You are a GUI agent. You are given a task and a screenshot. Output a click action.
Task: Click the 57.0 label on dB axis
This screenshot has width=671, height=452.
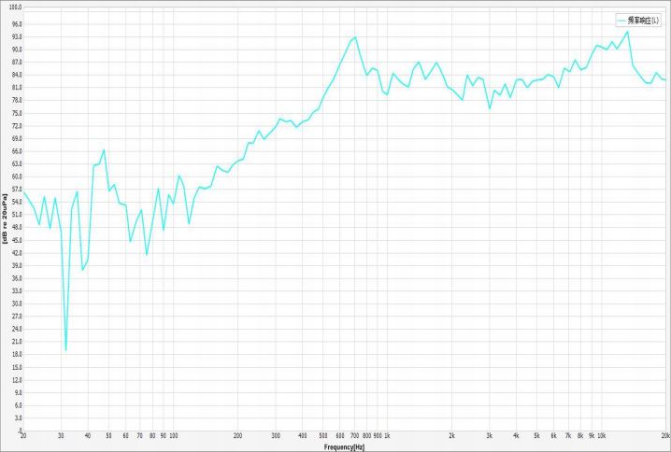[17, 190]
